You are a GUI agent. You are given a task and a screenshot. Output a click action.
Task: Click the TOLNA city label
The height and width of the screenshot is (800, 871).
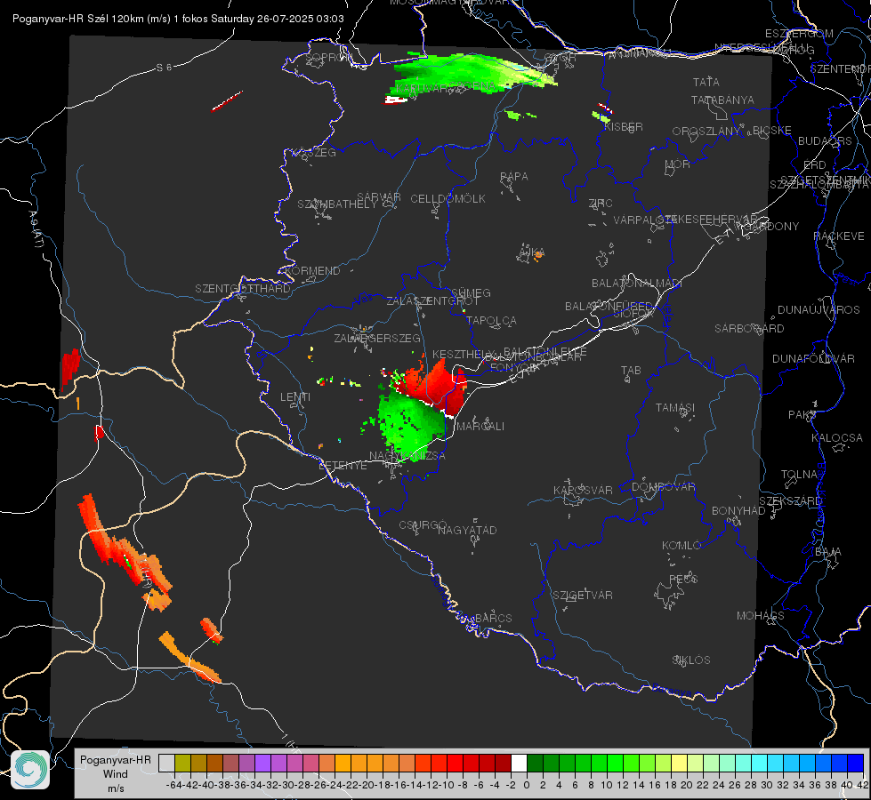click(x=799, y=475)
